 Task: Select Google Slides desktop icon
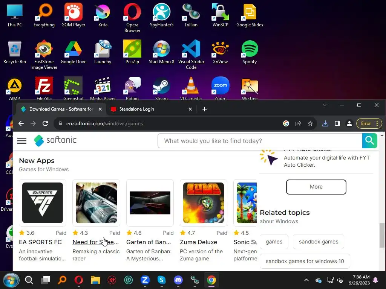[250, 15]
